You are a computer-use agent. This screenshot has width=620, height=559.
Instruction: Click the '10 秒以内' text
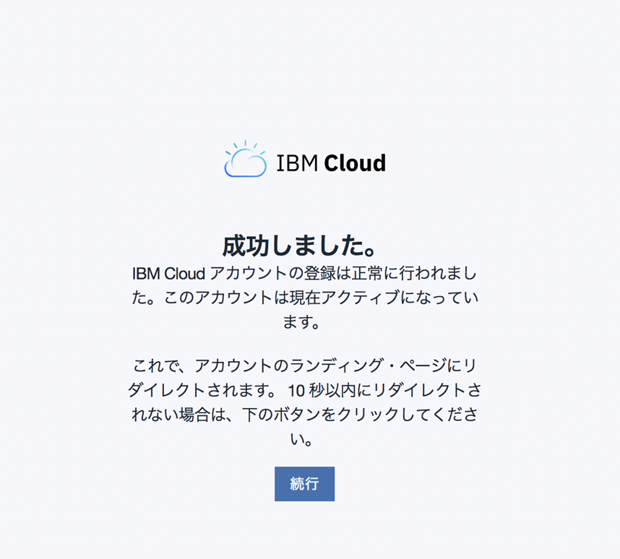[322, 390]
